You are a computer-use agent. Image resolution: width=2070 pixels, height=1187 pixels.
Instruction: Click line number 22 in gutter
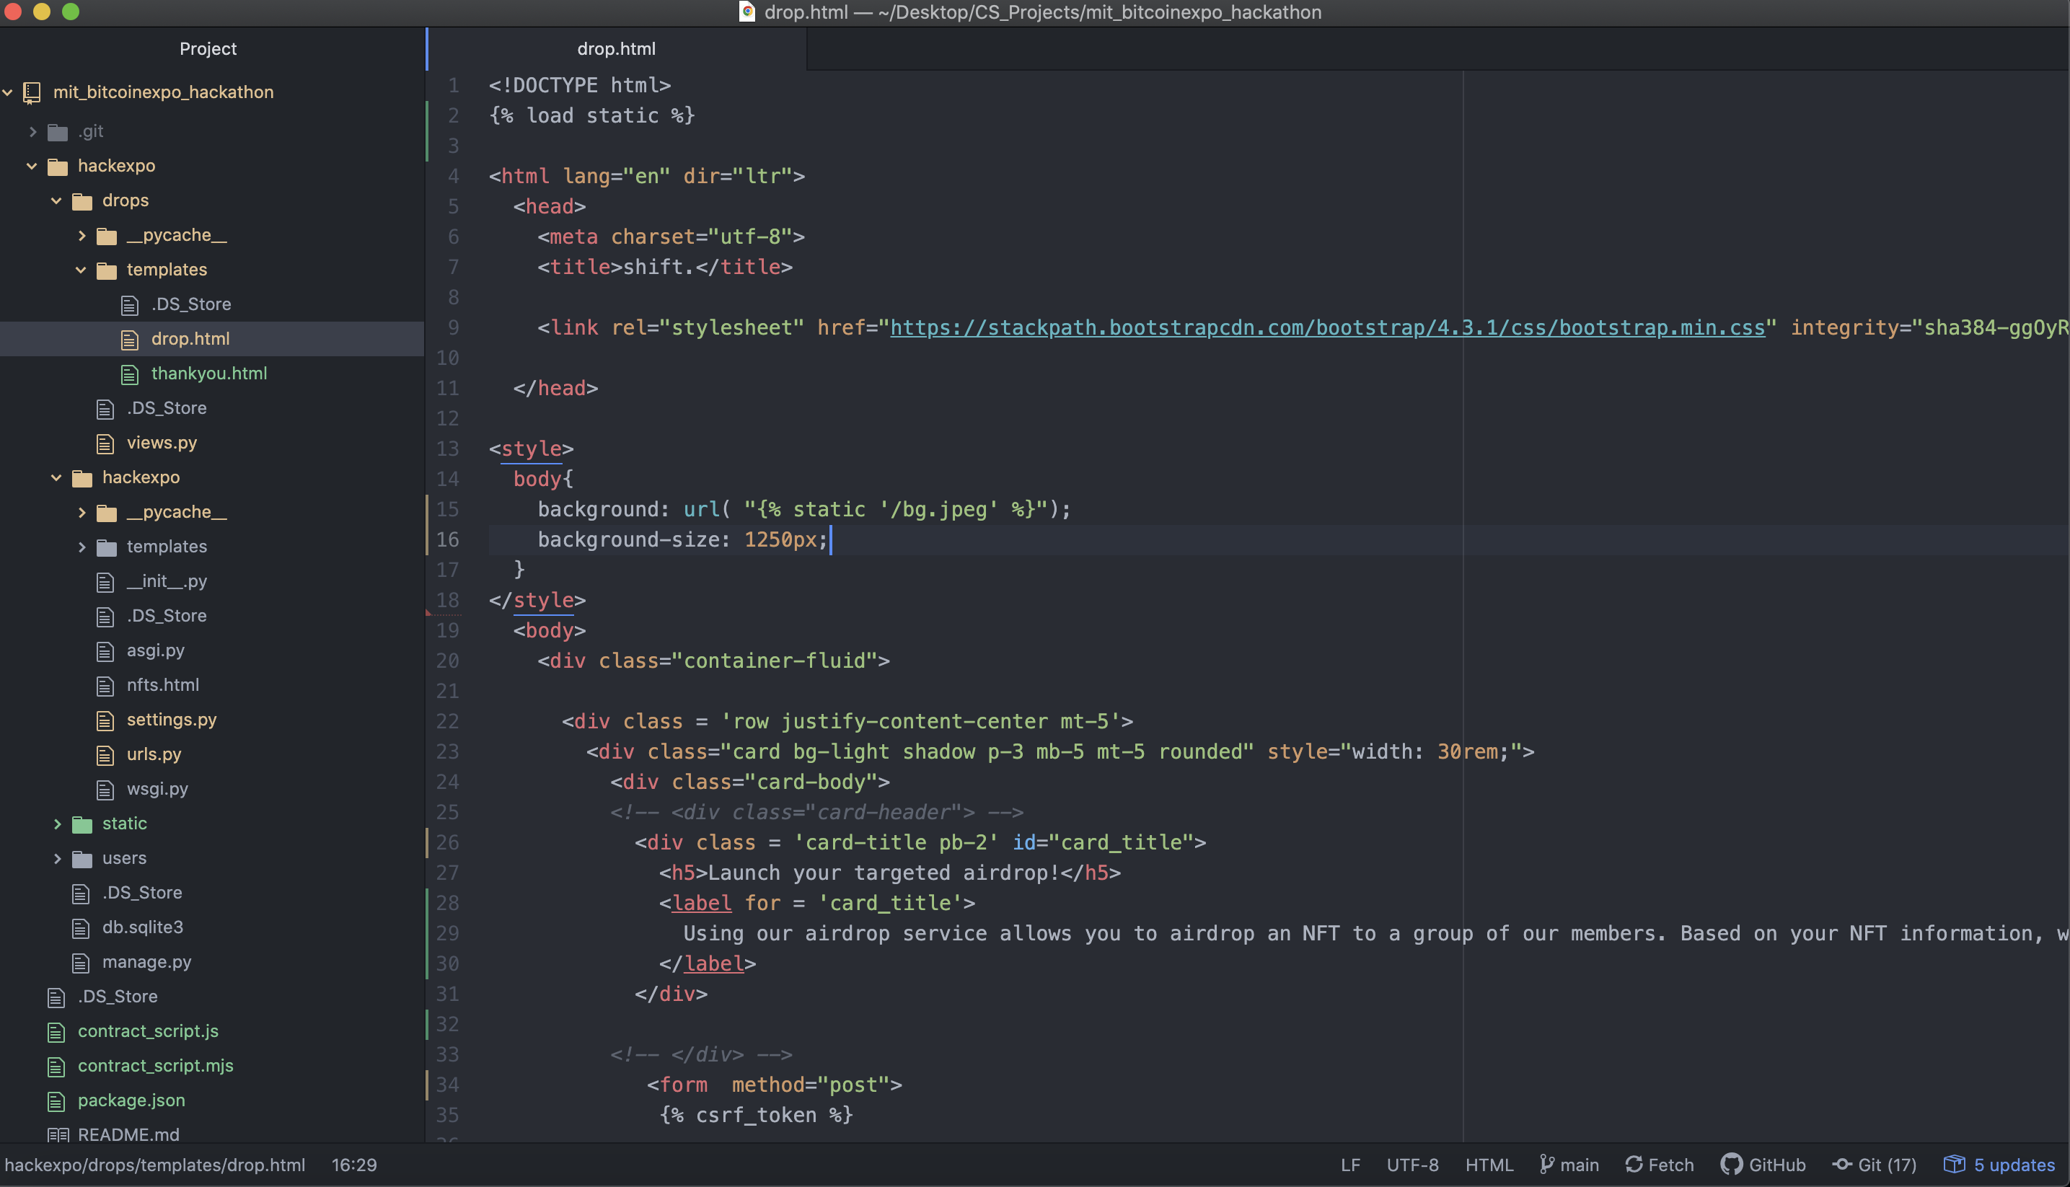coord(448,721)
